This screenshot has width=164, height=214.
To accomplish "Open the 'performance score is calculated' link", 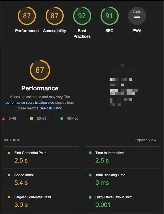I will point(30,103).
